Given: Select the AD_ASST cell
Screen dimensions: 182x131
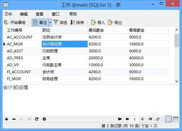Looking at the screenshot, I should point(24,51).
